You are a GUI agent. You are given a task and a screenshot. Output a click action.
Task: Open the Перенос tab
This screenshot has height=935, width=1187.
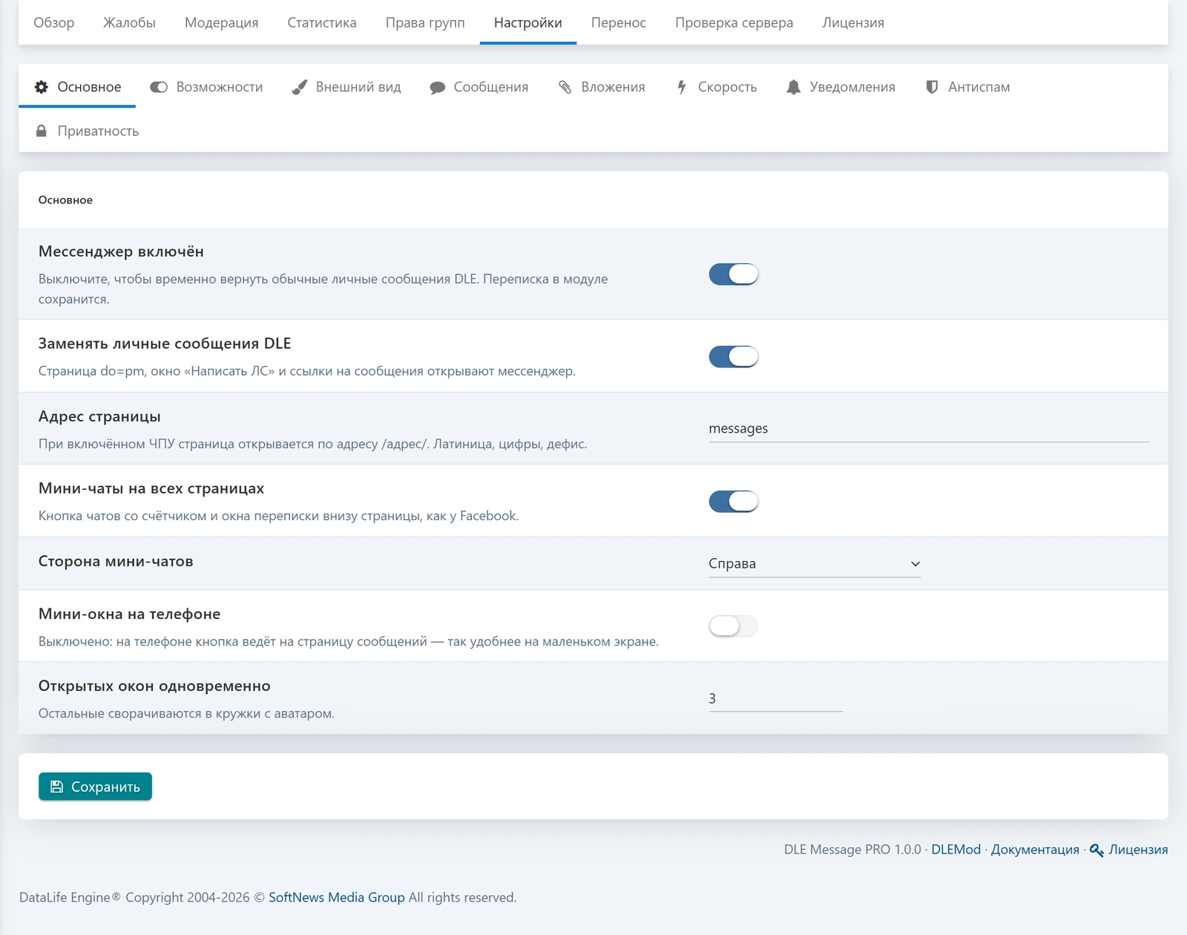point(619,22)
